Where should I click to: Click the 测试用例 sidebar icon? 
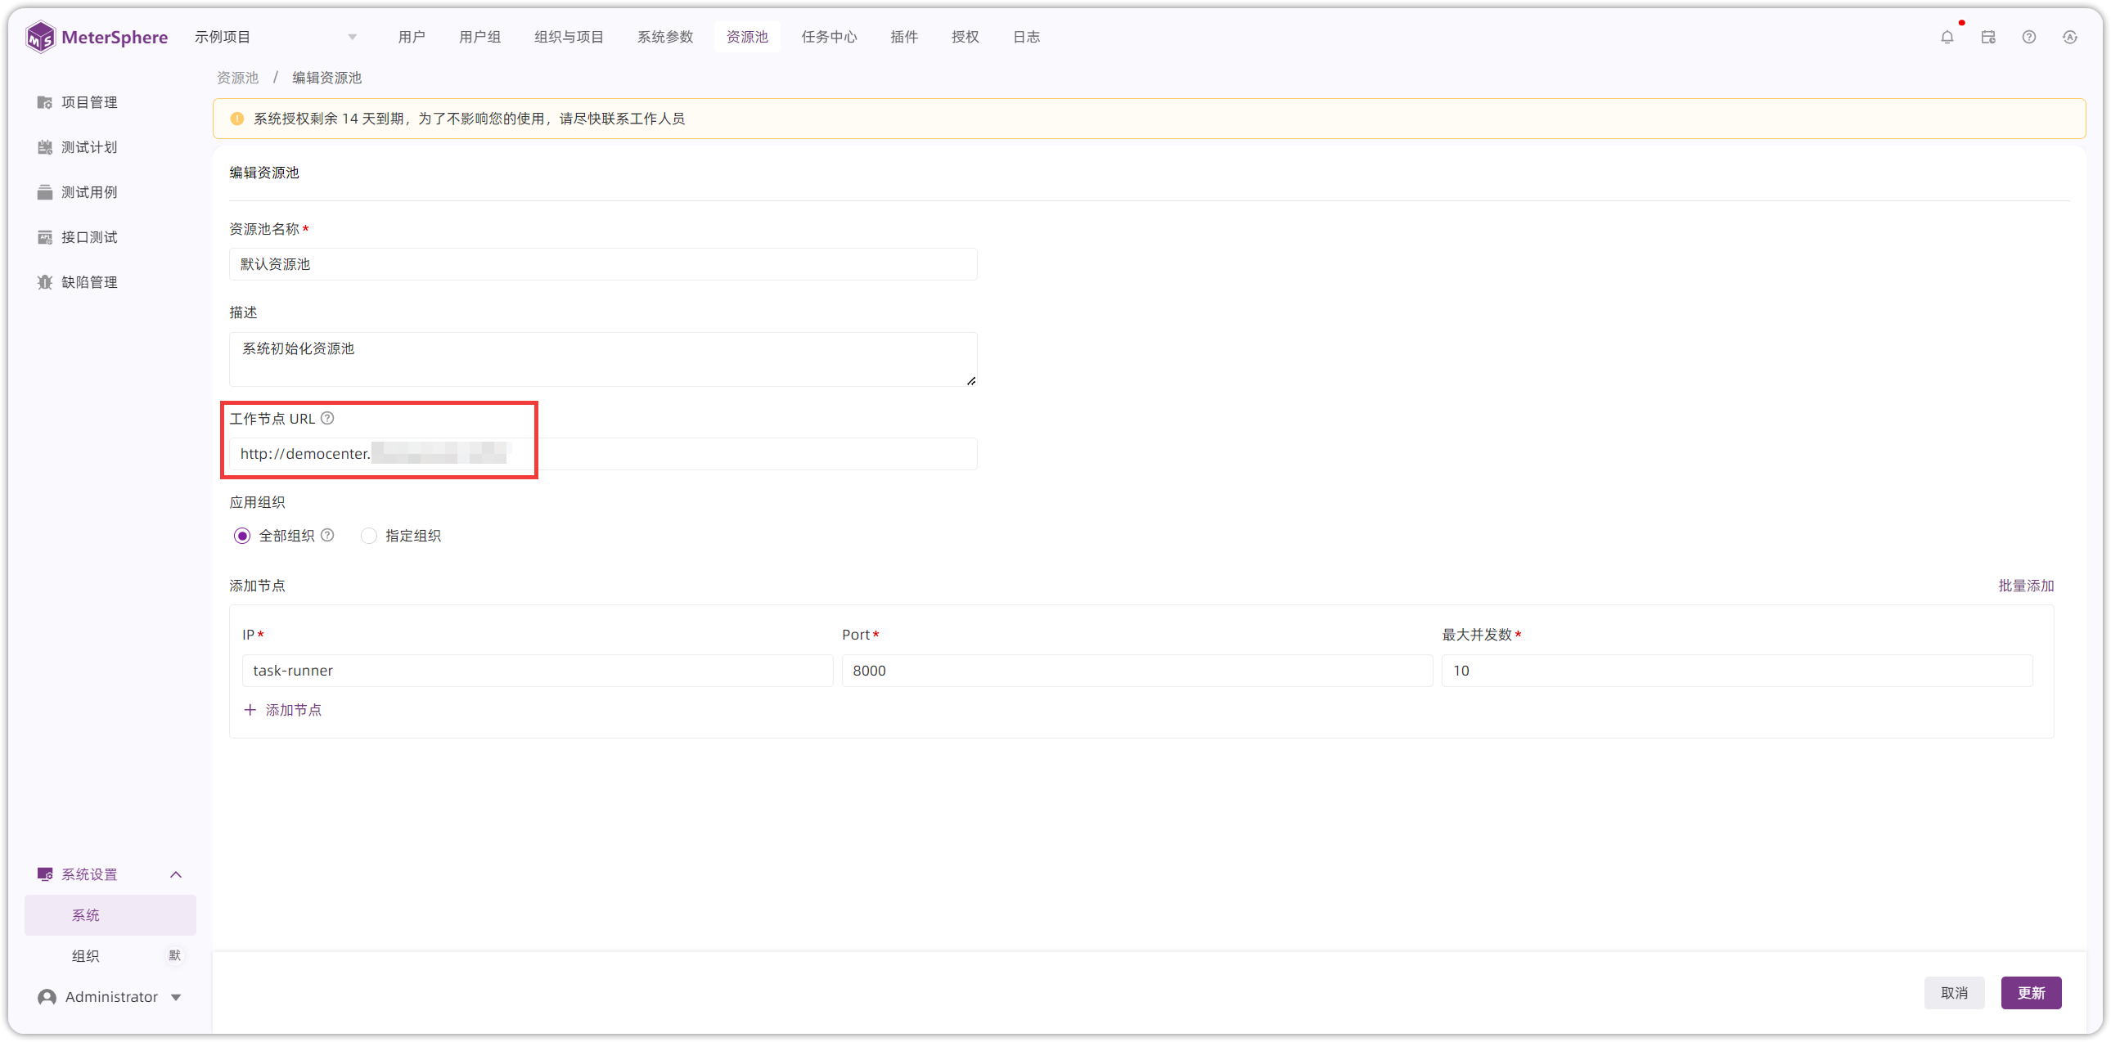(45, 192)
